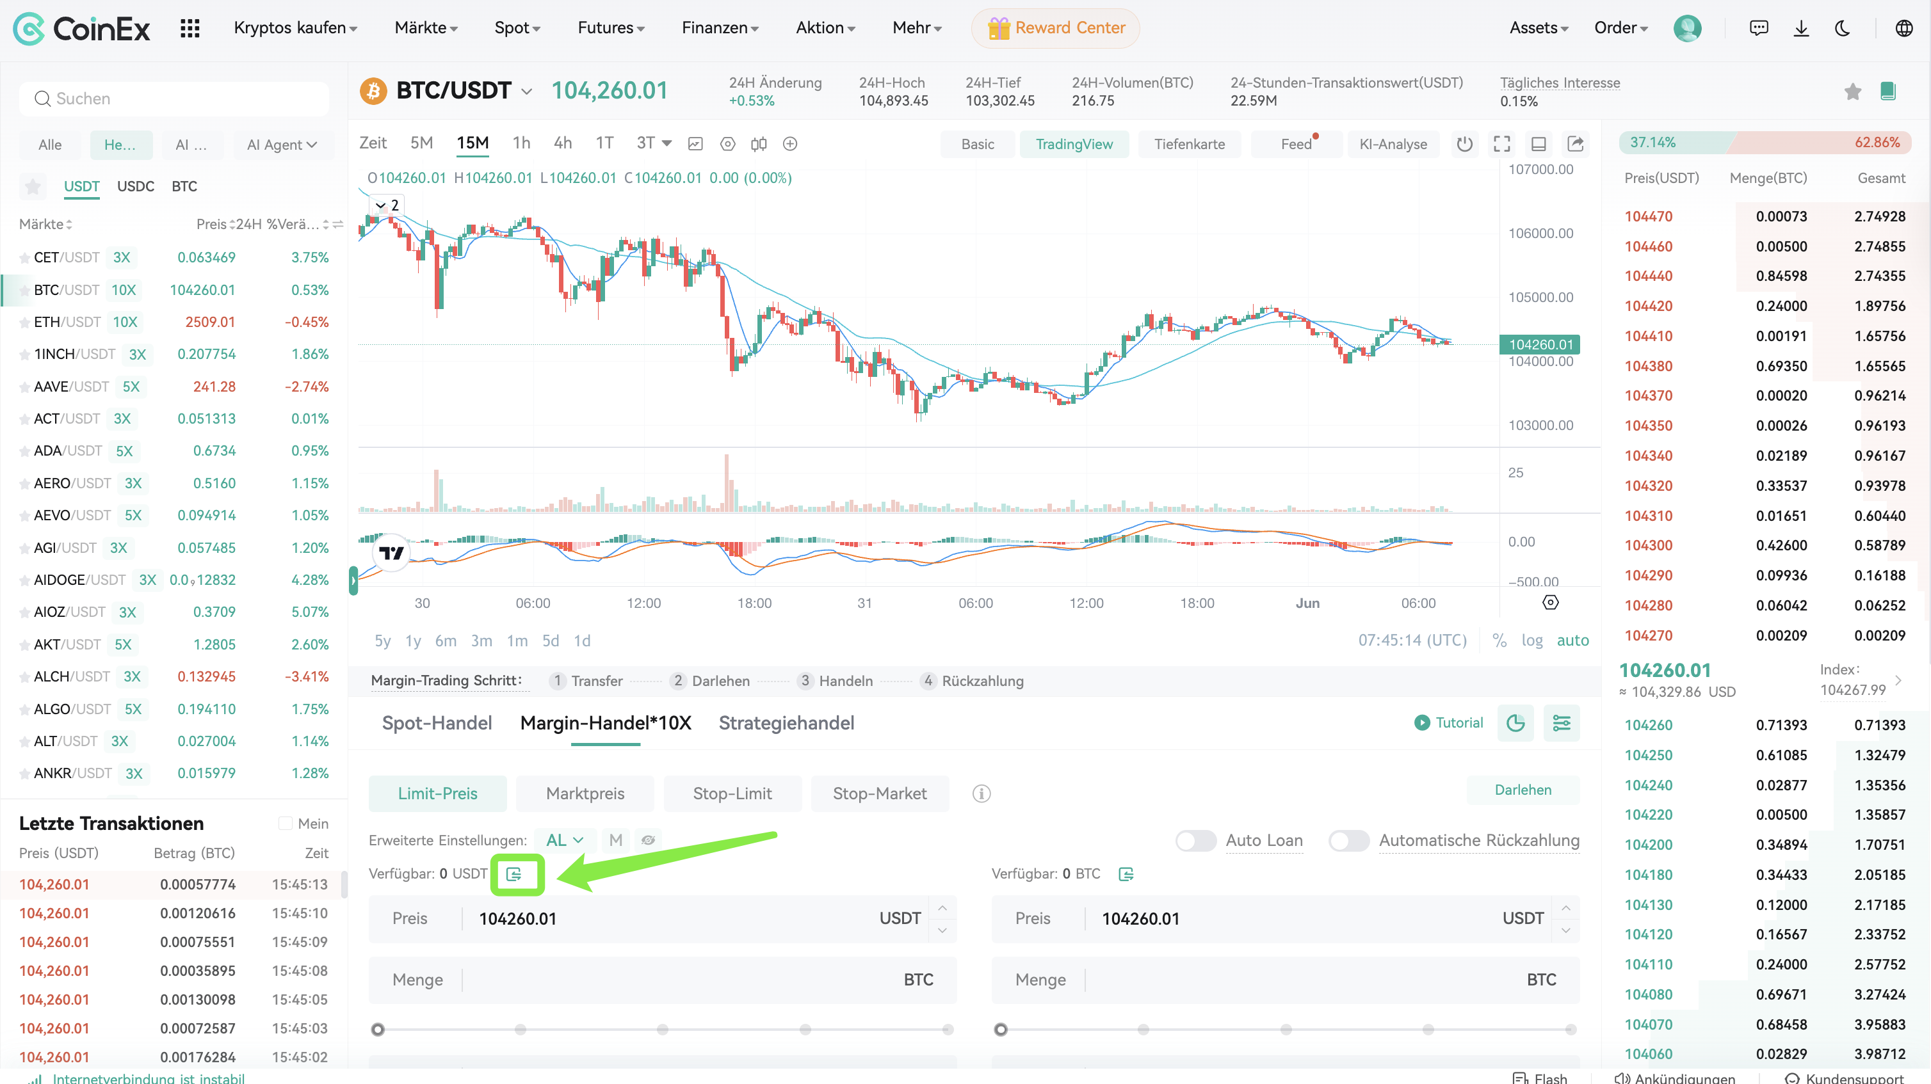
Task: Star the CET/USDT market row
Action: point(25,258)
